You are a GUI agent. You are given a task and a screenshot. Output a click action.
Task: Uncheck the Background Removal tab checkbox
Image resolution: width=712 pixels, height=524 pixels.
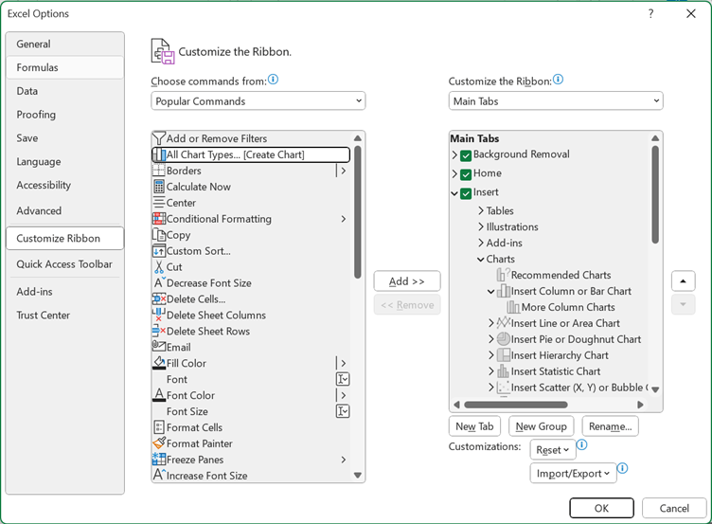point(466,155)
